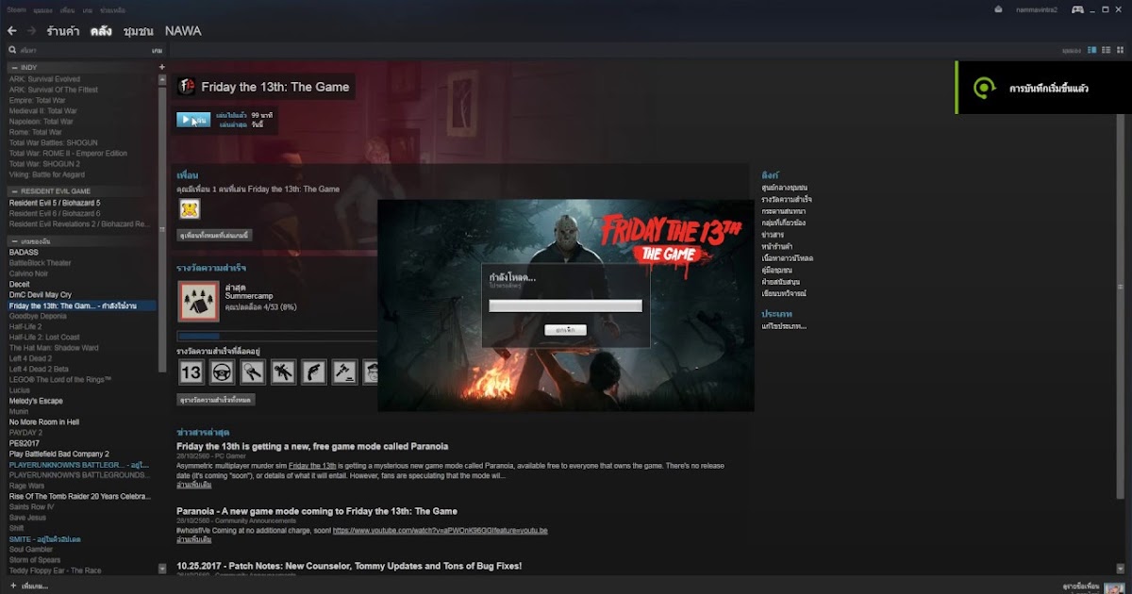Collapse the RESIDENT EVIL GAME category

coord(13,190)
